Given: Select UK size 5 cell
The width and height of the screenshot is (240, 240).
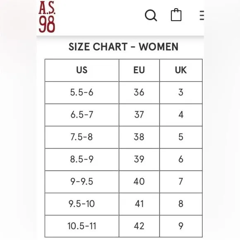Looking at the screenshot, I should pos(181,137).
